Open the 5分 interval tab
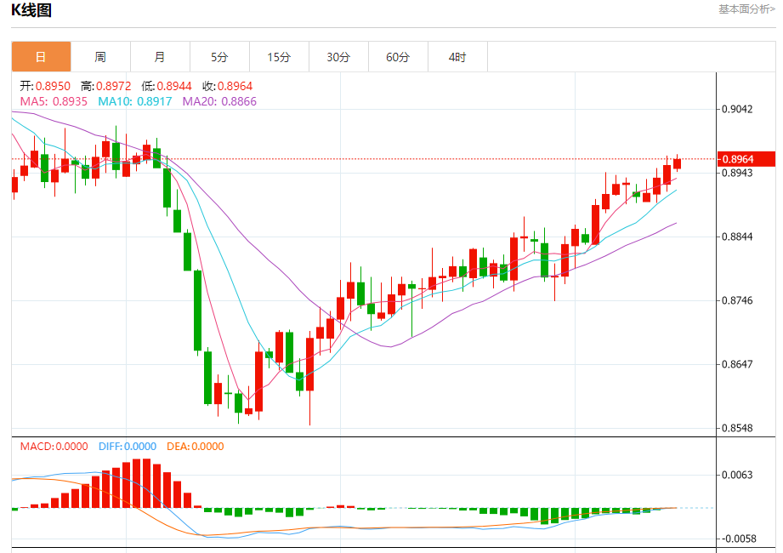 click(x=219, y=57)
